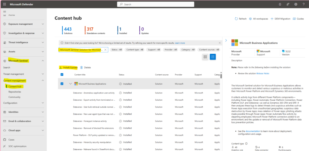The image size is (309, 151).
Task: Click the Delete trash can icon
Action: 82,67
